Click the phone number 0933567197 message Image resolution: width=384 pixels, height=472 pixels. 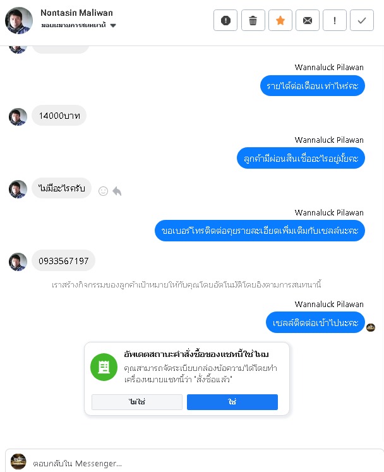[64, 261]
